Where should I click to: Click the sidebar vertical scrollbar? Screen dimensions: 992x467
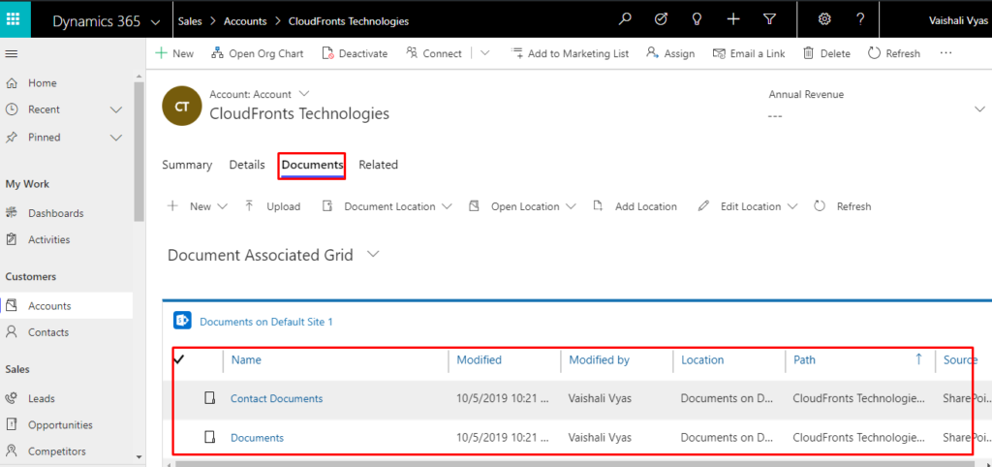[139, 150]
